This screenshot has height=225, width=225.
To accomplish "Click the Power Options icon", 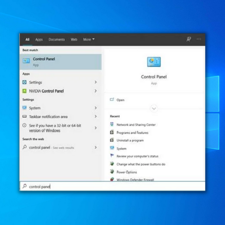I will [112, 171].
